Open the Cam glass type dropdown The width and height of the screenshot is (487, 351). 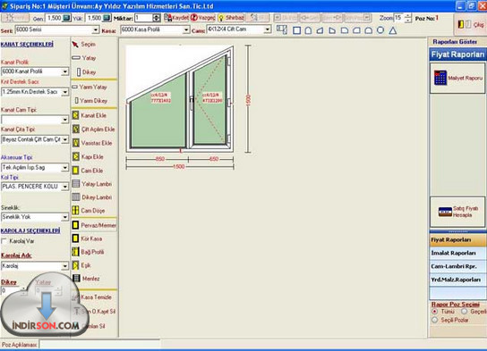(268, 29)
